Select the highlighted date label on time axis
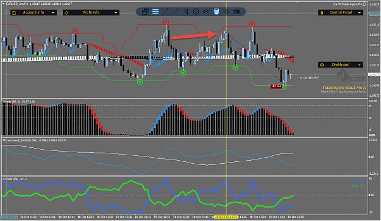Viewport: 381px width, 221px height. click(226, 217)
